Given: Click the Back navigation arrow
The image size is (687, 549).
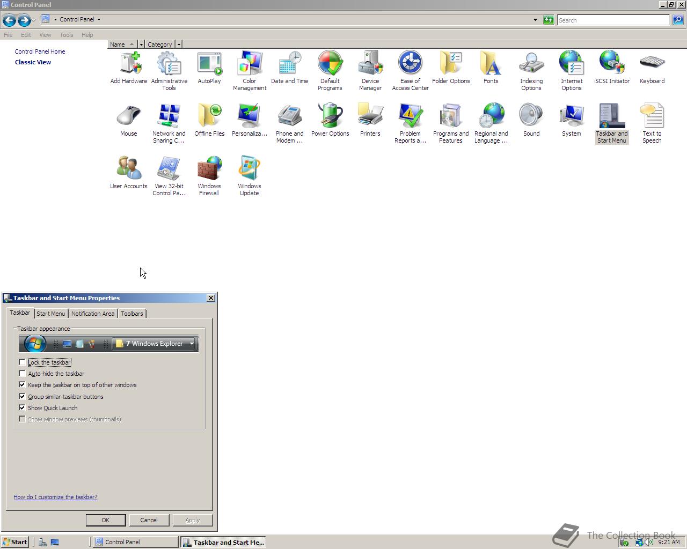Looking at the screenshot, I should pos(9,20).
